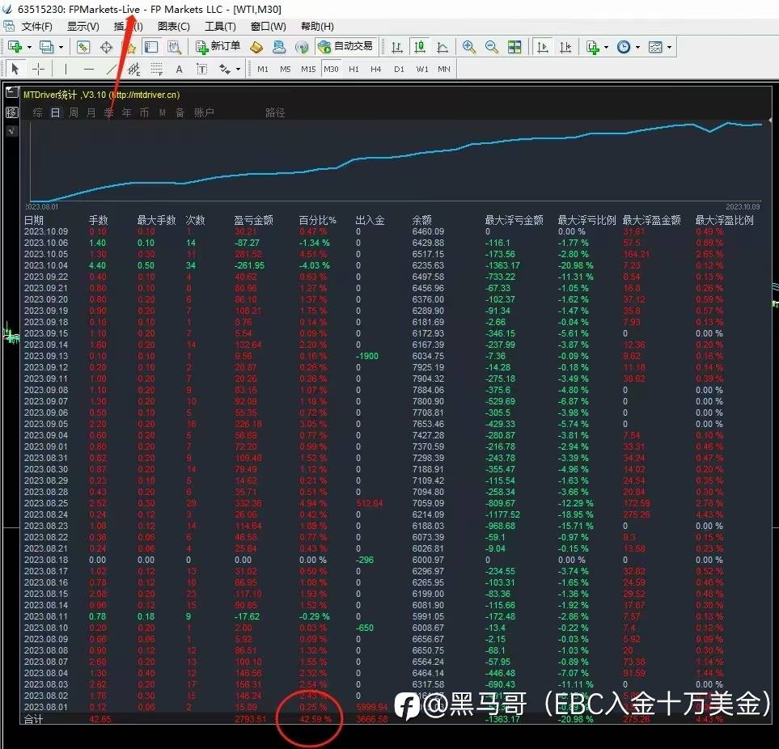Click the templates icon

[655, 47]
